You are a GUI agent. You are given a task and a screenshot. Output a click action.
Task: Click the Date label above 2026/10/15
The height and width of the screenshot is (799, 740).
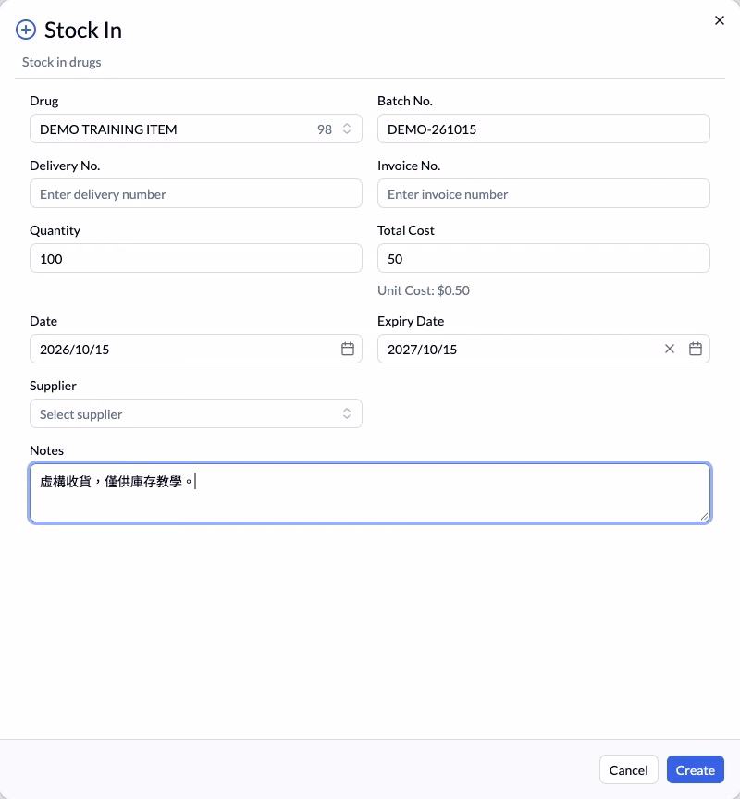[43, 321]
